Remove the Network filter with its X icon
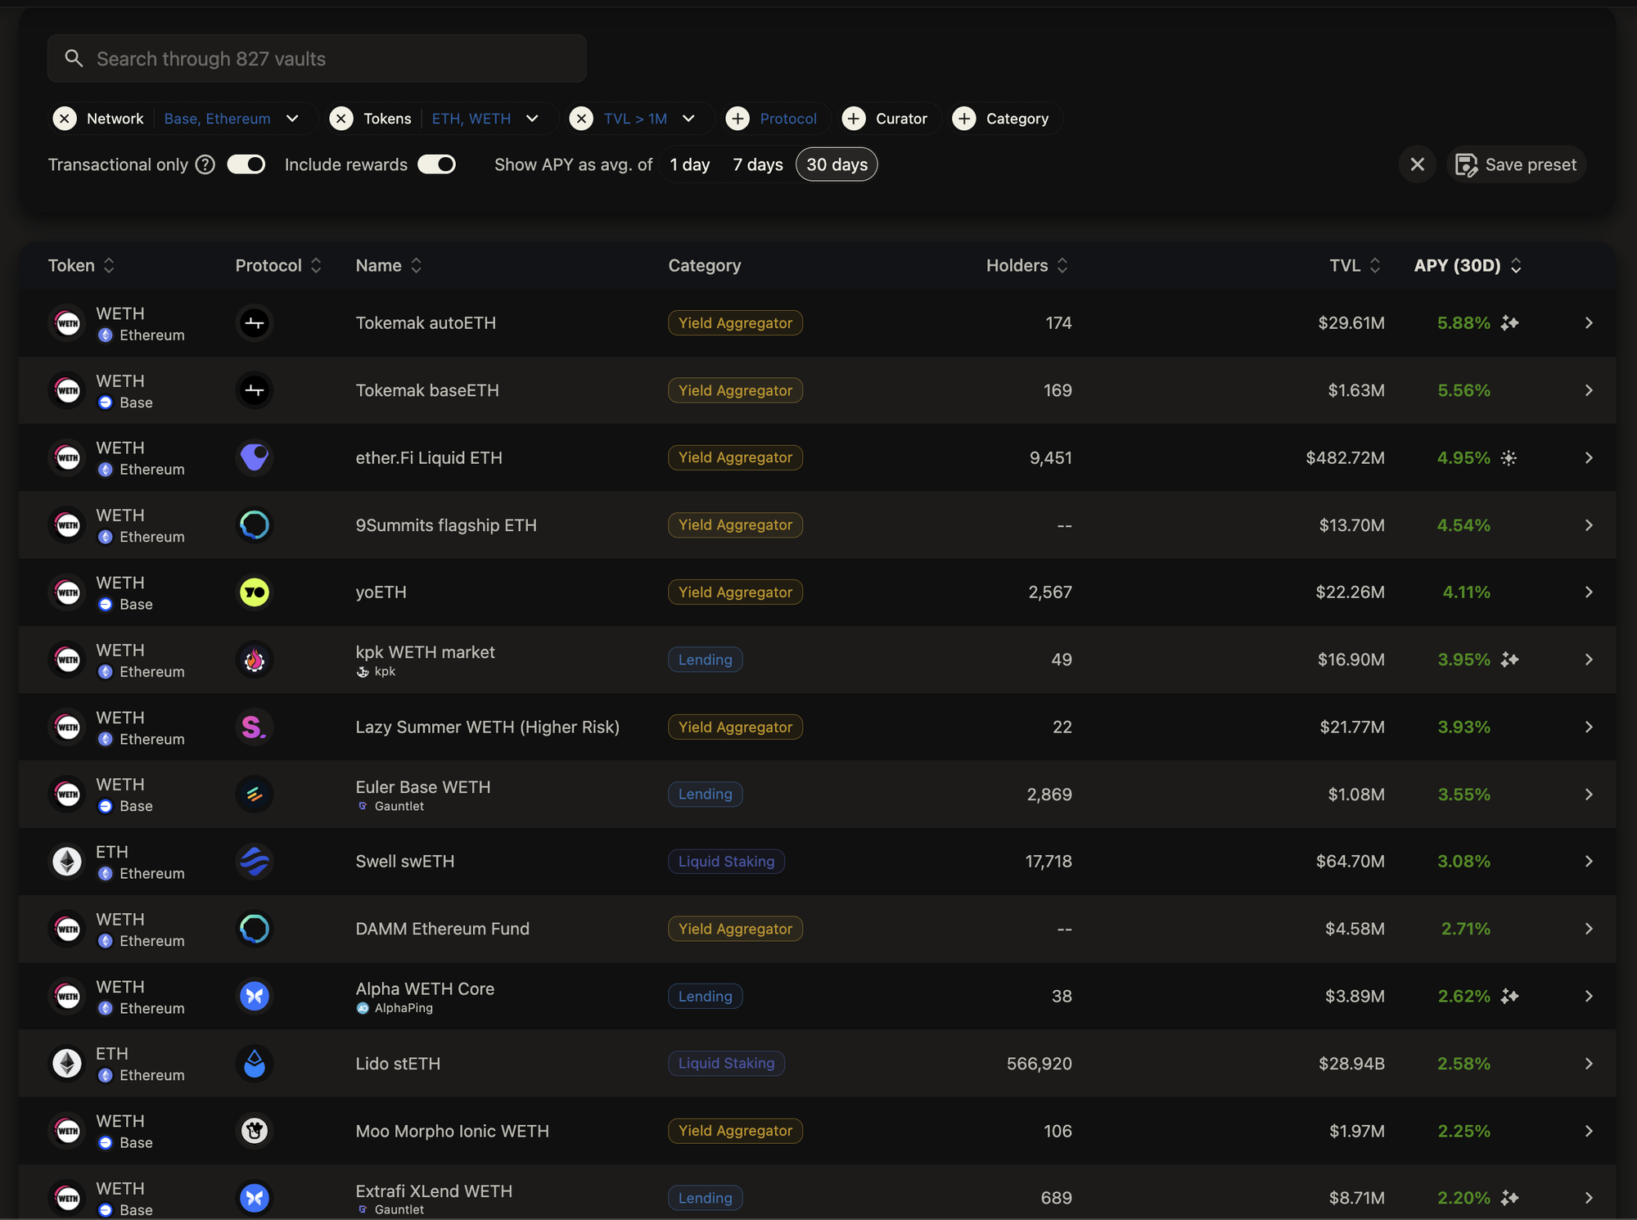This screenshot has width=1637, height=1220. coord(65,119)
